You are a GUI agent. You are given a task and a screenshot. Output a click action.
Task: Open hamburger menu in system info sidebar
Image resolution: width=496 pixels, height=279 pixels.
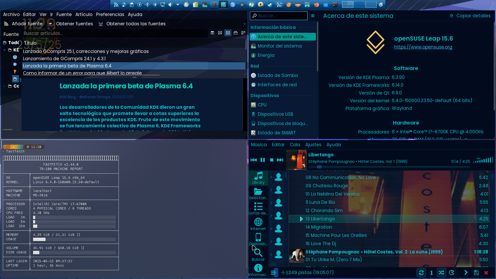click(x=313, y=16)
